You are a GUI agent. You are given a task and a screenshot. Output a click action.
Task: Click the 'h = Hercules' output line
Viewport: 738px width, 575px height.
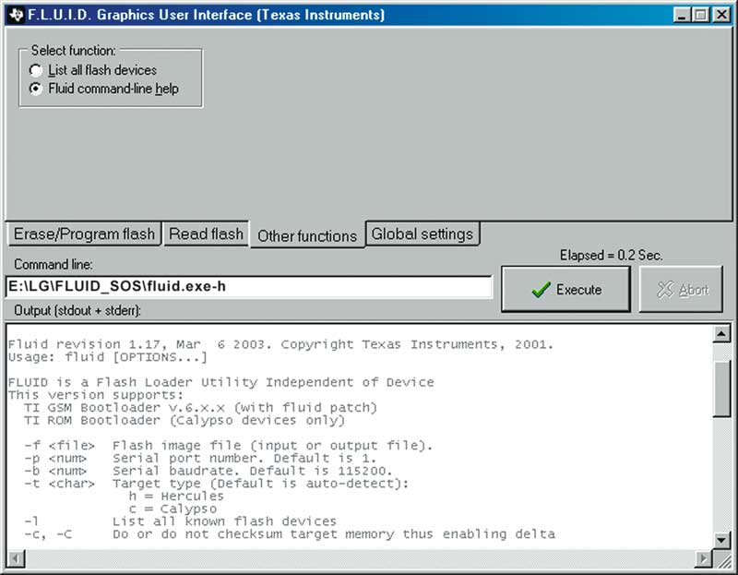176,496
